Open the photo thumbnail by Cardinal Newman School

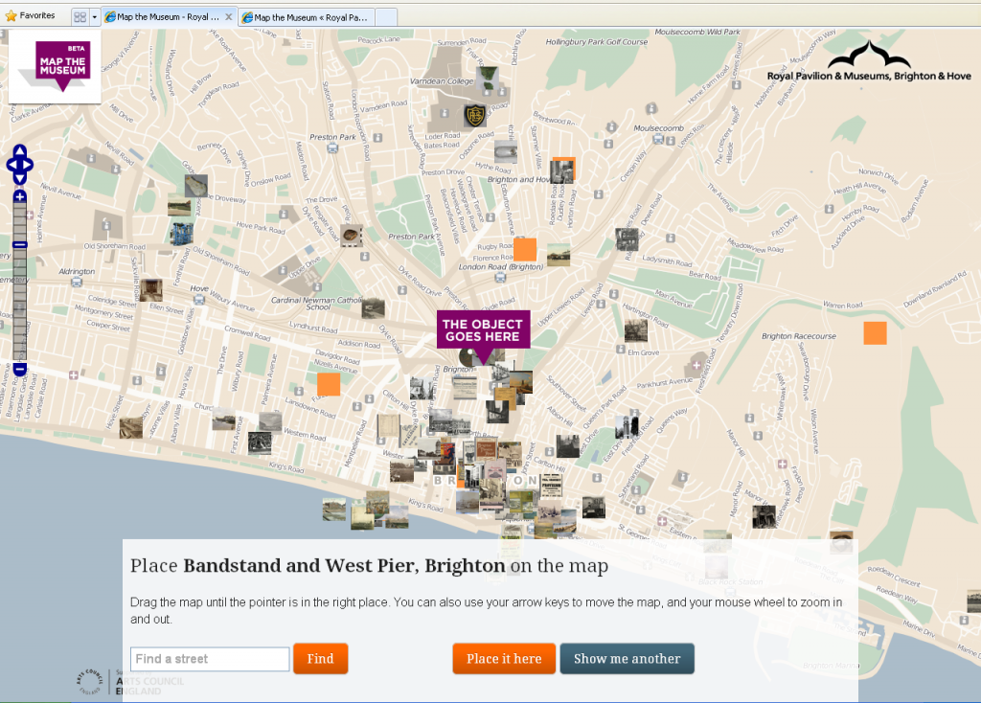374,308
